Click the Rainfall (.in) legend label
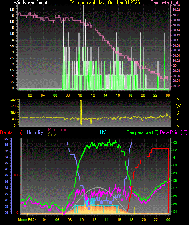 click(x=11, y=132)
